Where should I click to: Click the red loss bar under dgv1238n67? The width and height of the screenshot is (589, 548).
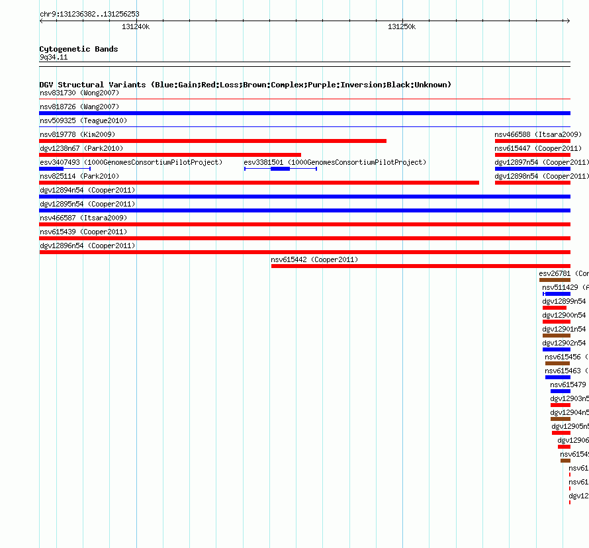coord(170,155)
